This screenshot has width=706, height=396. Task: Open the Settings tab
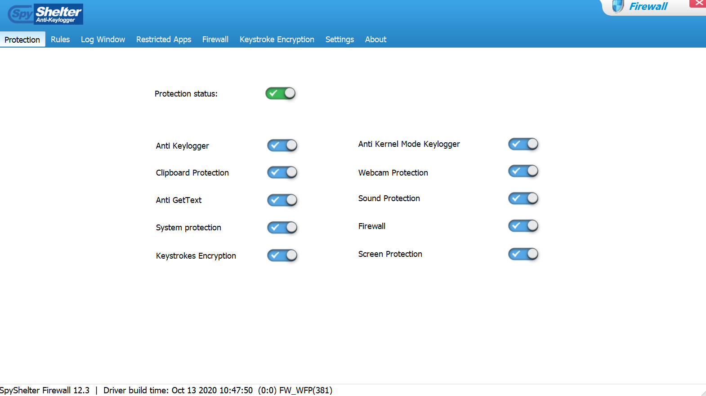(340, 40)
